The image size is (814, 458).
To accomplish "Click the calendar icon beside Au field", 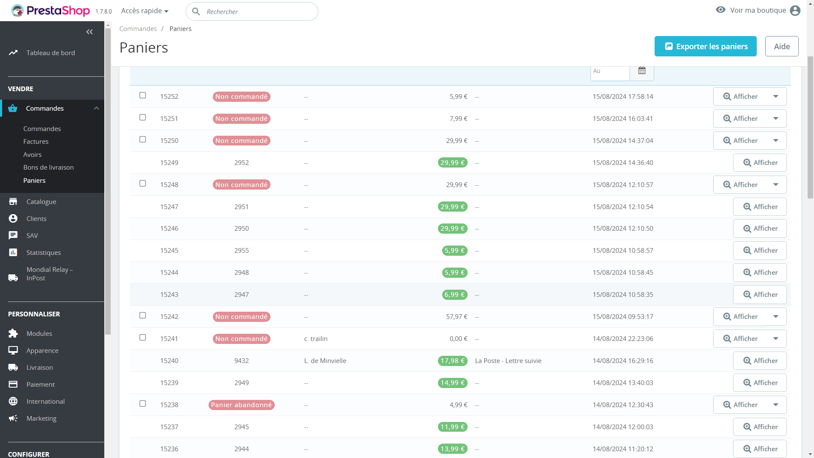I will point(642,71).
